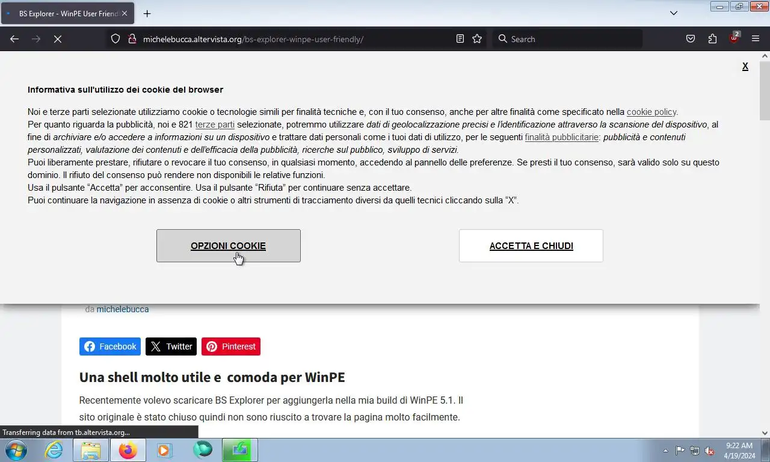Expand the list all tabs chevron
770x462 pixels.
pos(674,13)
